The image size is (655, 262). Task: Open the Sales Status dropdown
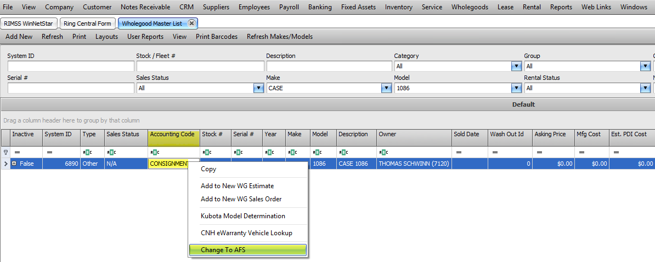259,88
